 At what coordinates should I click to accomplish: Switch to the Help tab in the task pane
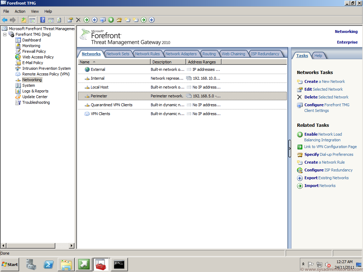[x=318, y=56]
